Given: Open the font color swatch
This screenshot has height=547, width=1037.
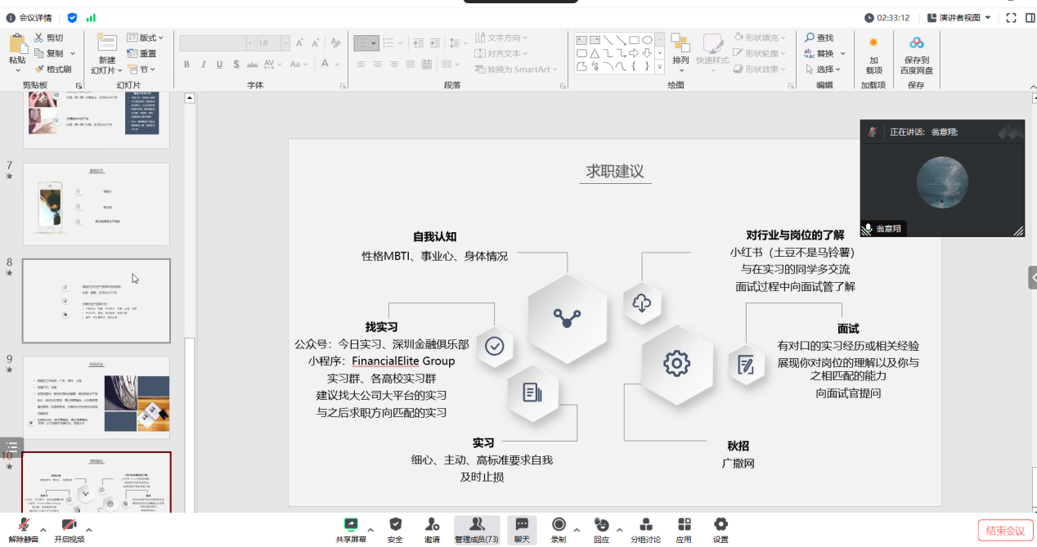Looking at the screenshot, I should (x=325, y=63).
